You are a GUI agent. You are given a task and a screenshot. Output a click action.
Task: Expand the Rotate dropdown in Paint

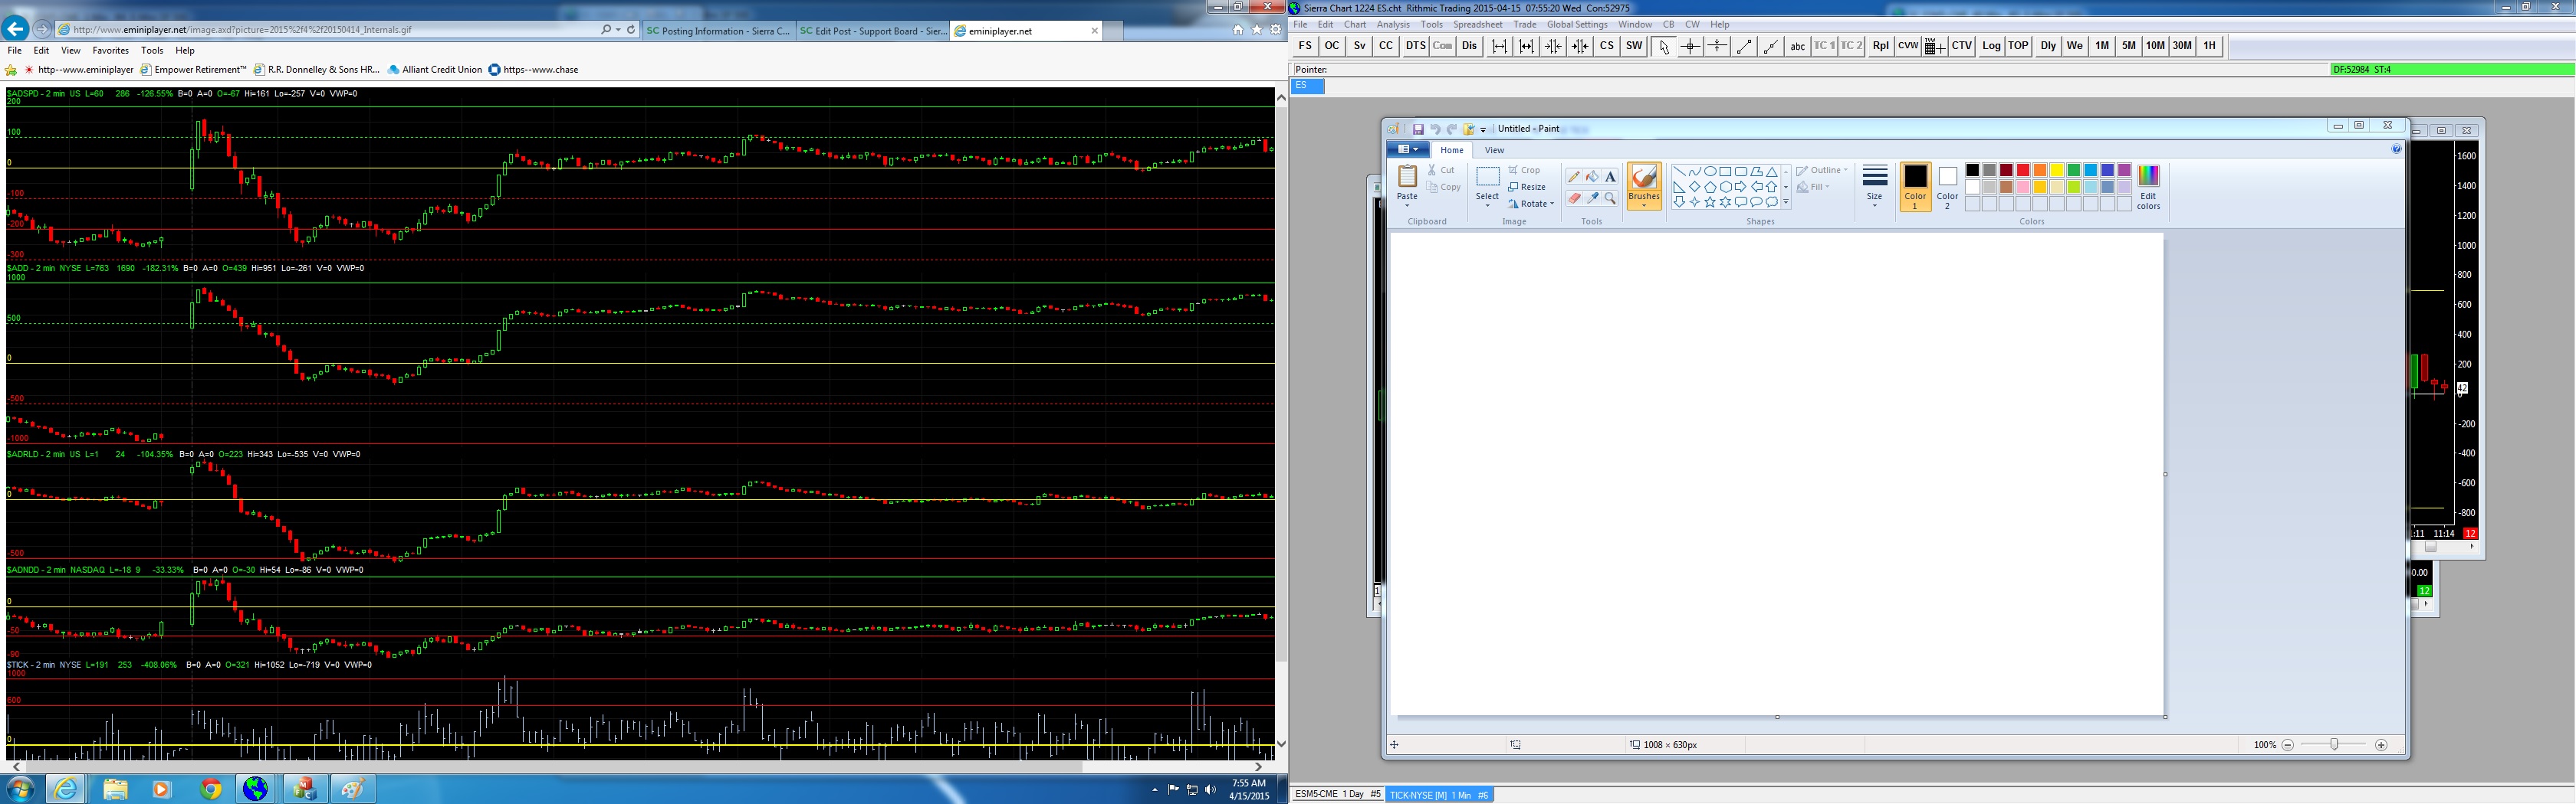click(x=1552, y=204)
